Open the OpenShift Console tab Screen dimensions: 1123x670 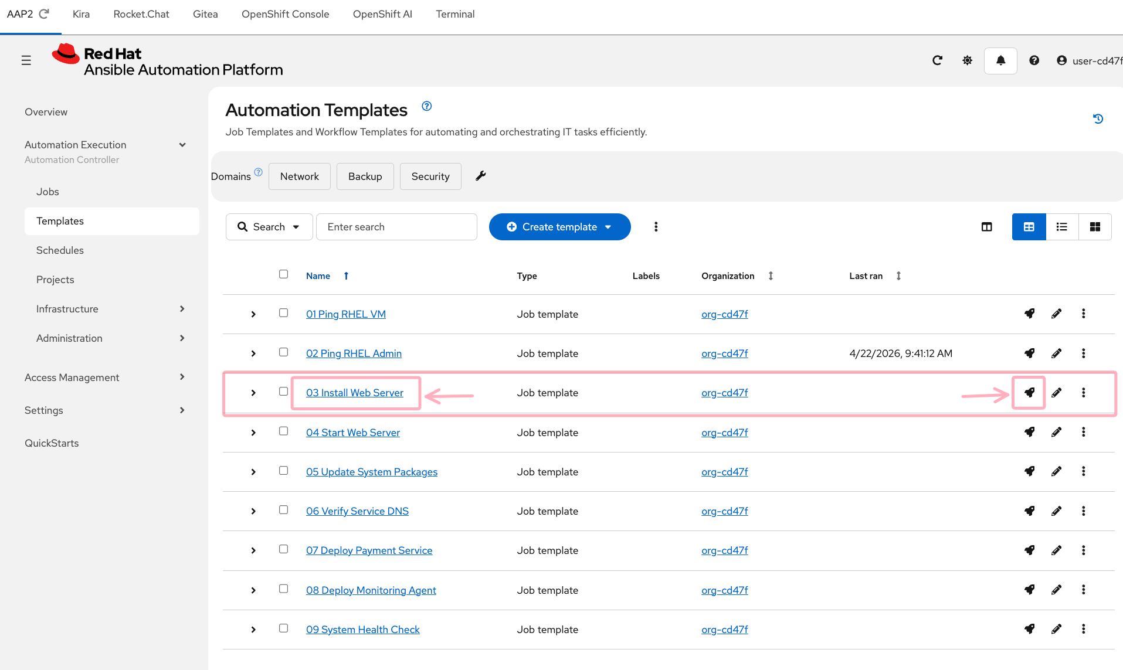coord(285,14)
